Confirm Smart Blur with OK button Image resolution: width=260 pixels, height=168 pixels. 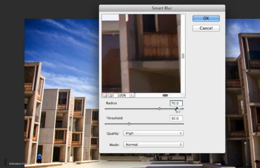206,18
